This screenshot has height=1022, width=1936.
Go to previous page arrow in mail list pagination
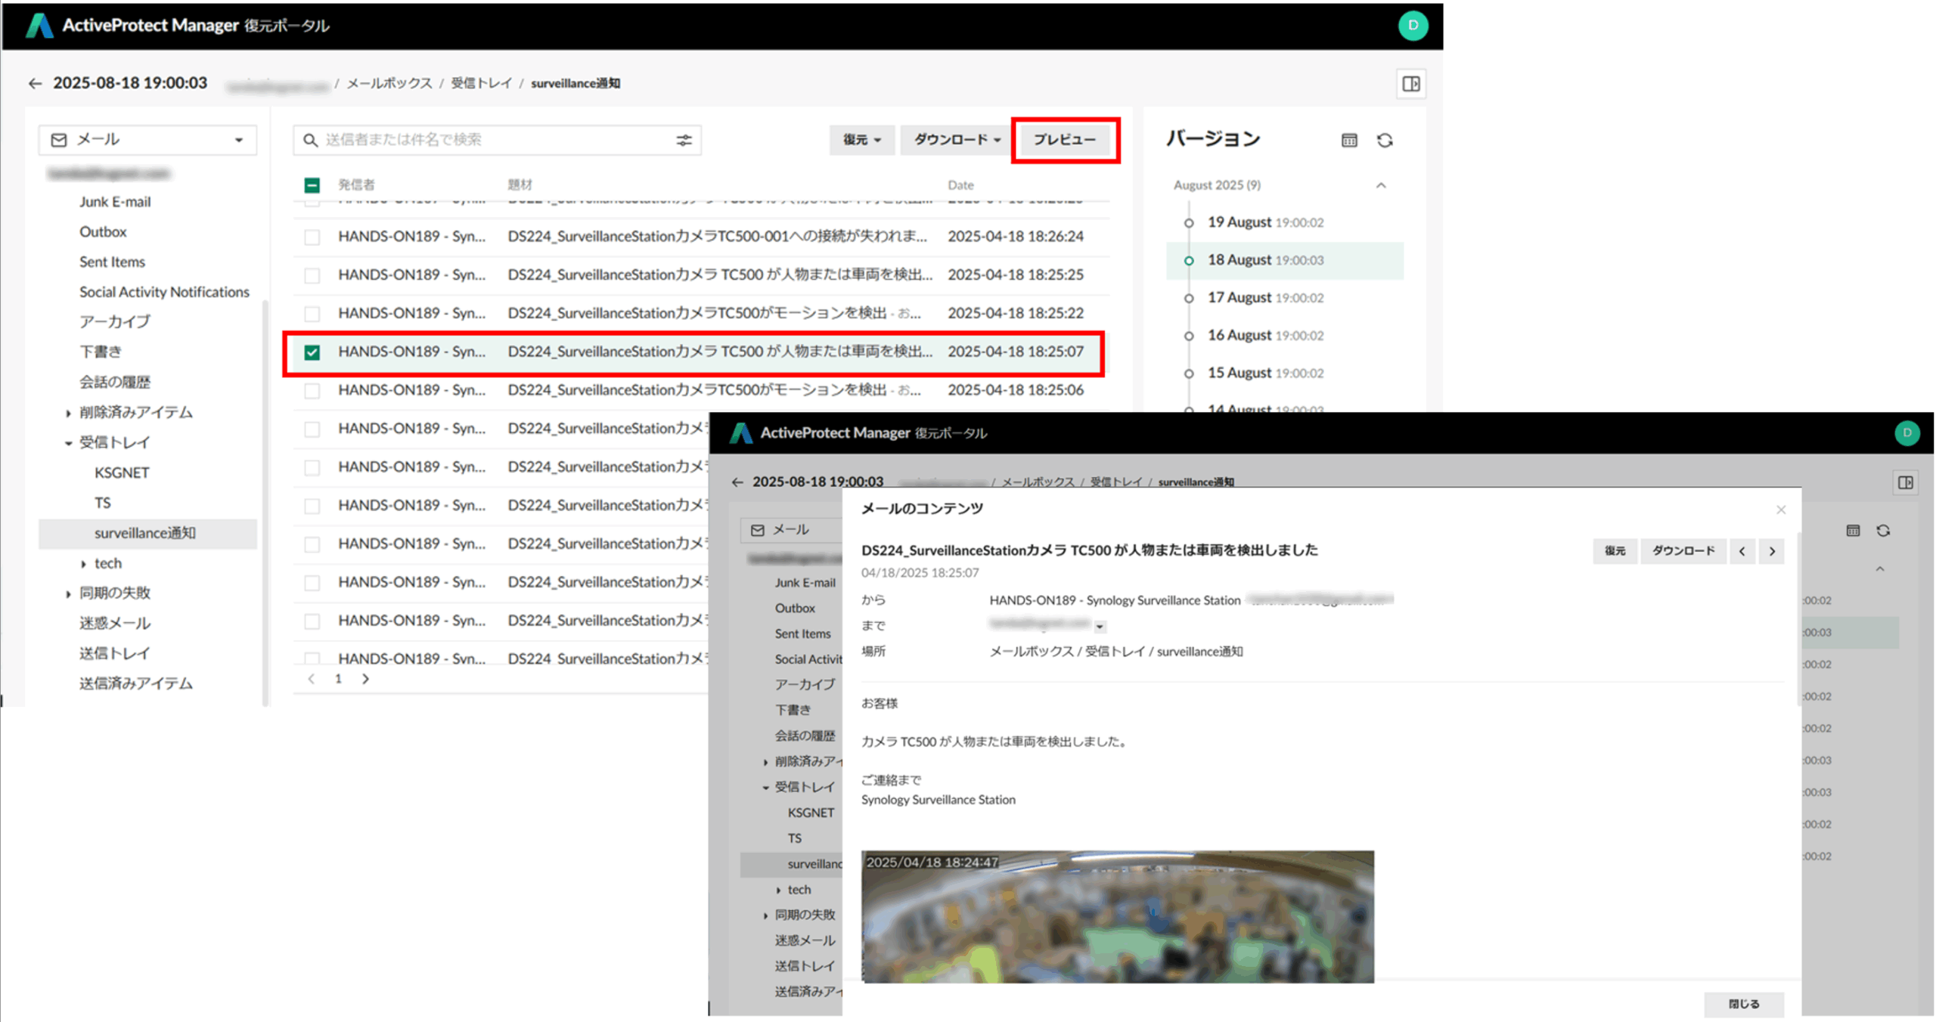click(x=312, y=678)
